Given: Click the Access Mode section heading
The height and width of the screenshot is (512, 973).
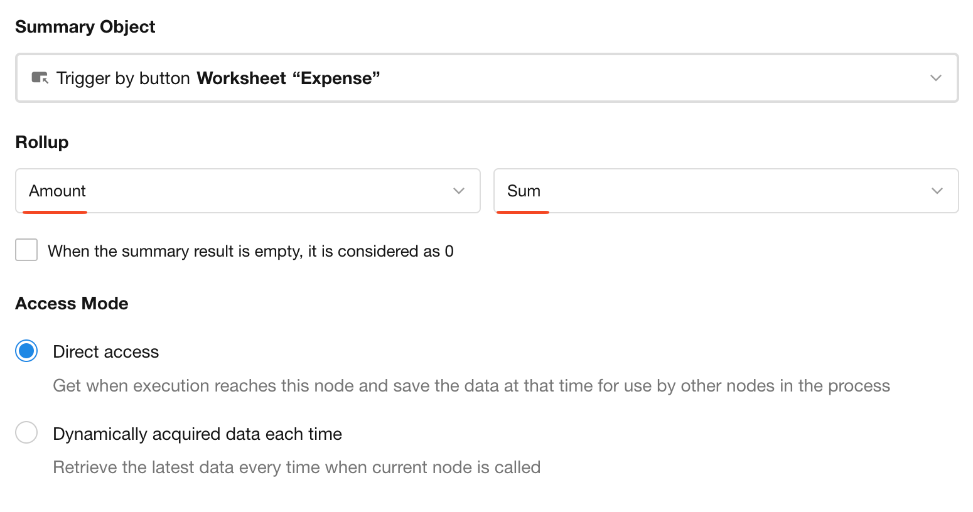Looking at the screenshot, I should [72, 304].
